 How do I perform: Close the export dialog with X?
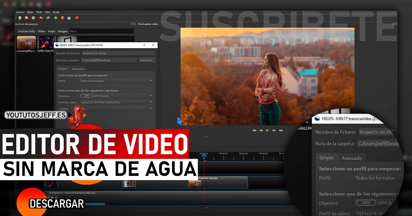153,45
